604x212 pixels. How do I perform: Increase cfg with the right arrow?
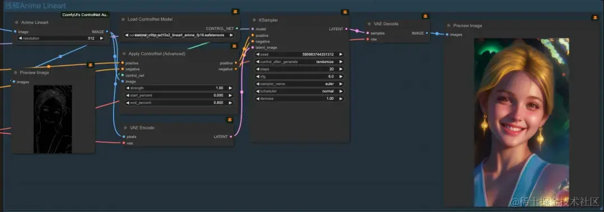pyautogui.click(x=341, y=76)
